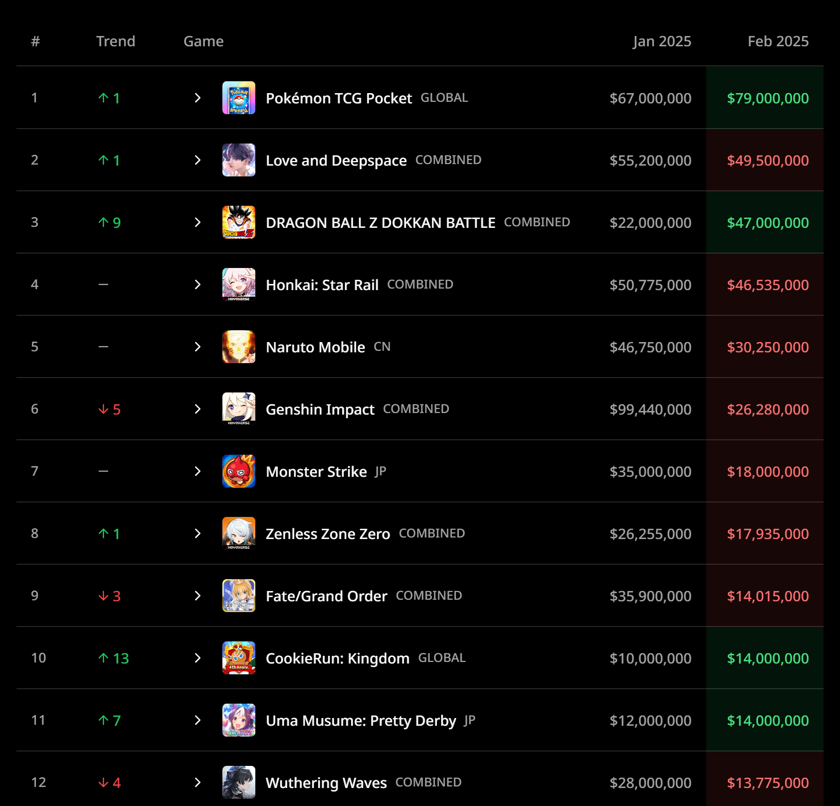Viewport: 840px width, 806px height.
Task: Expand the Pokémon TCG Pocket row chevron
Action: 198,98
